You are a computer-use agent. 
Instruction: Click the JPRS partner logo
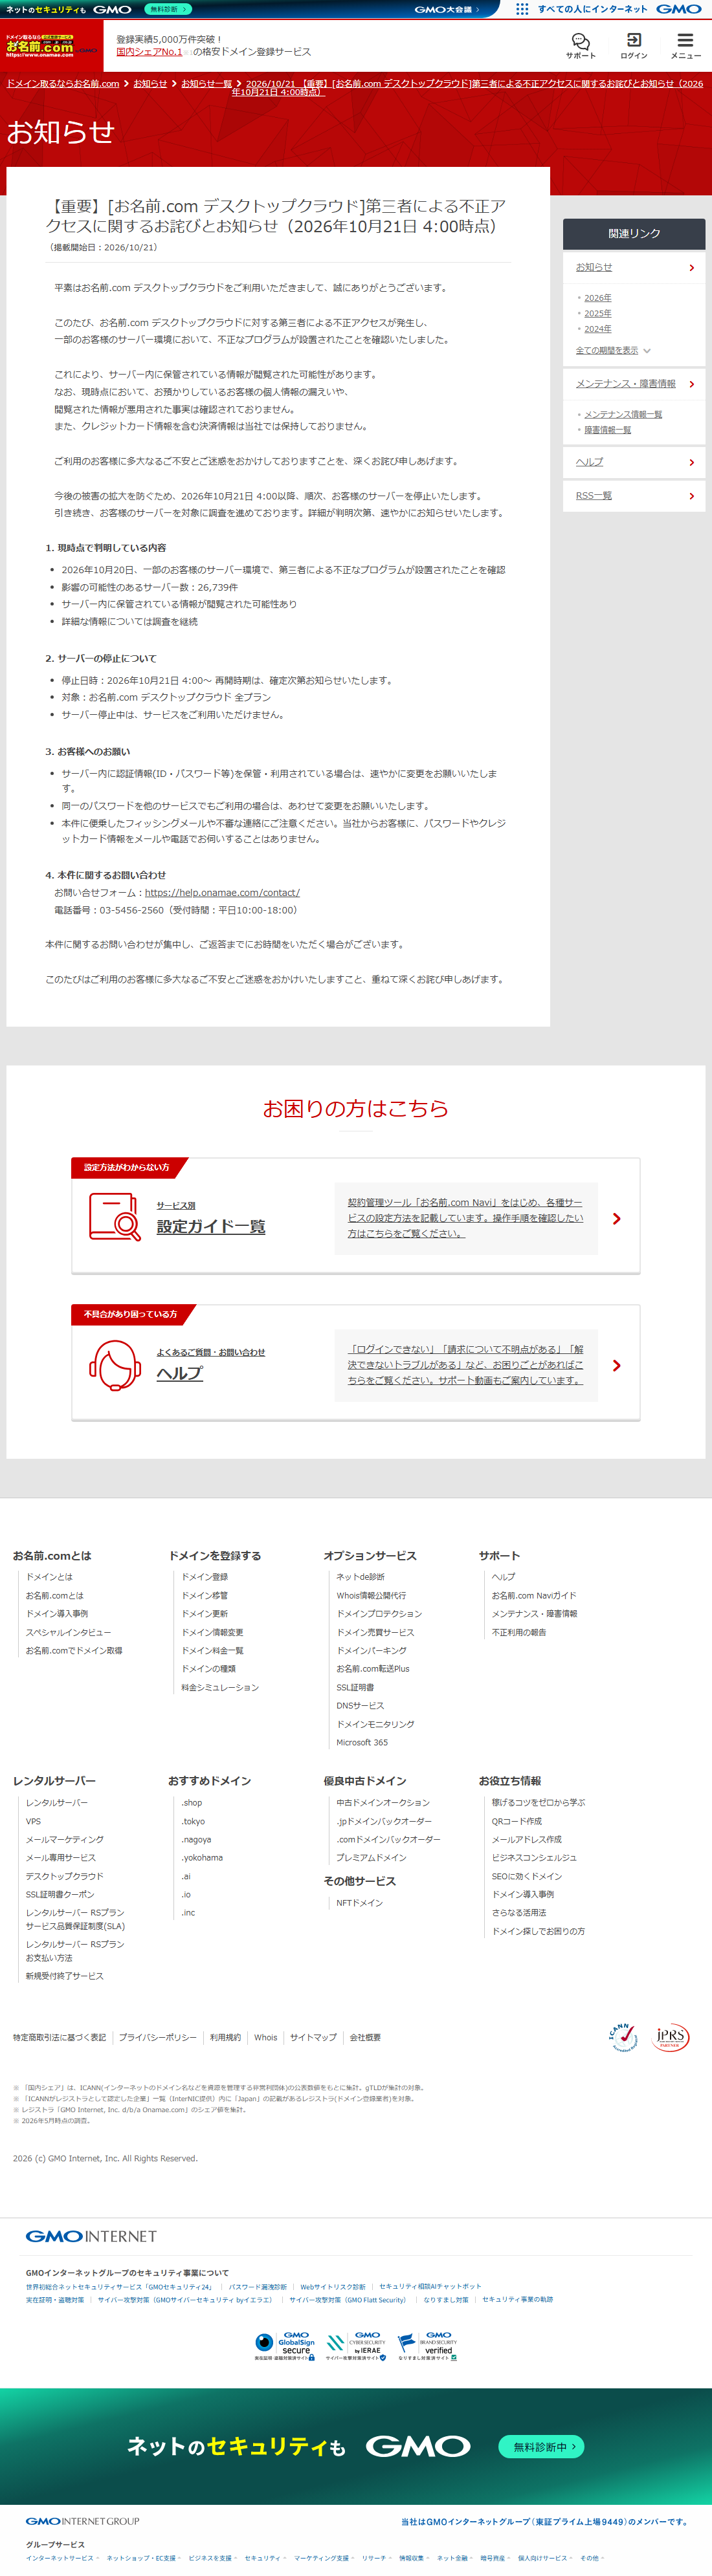[x=670, y=2037]
